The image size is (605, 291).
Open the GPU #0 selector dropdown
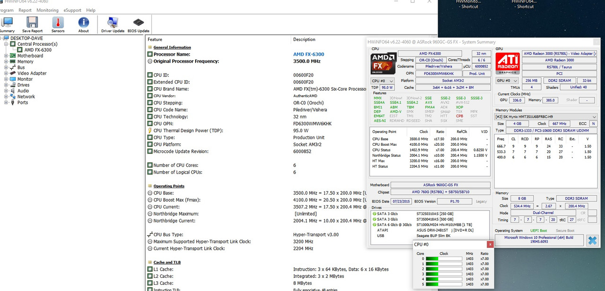pos(506,81)
